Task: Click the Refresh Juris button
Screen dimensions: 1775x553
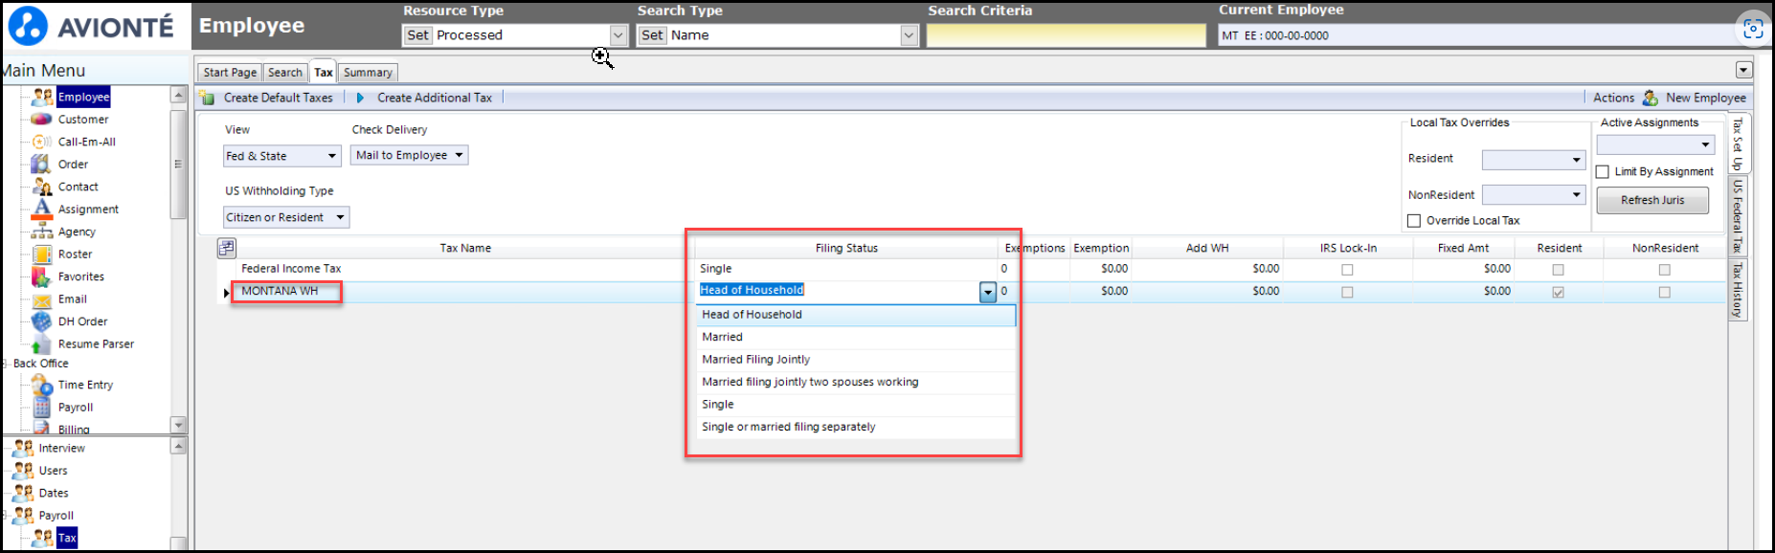Action: pyautogui.click(x=1652, y=200)
